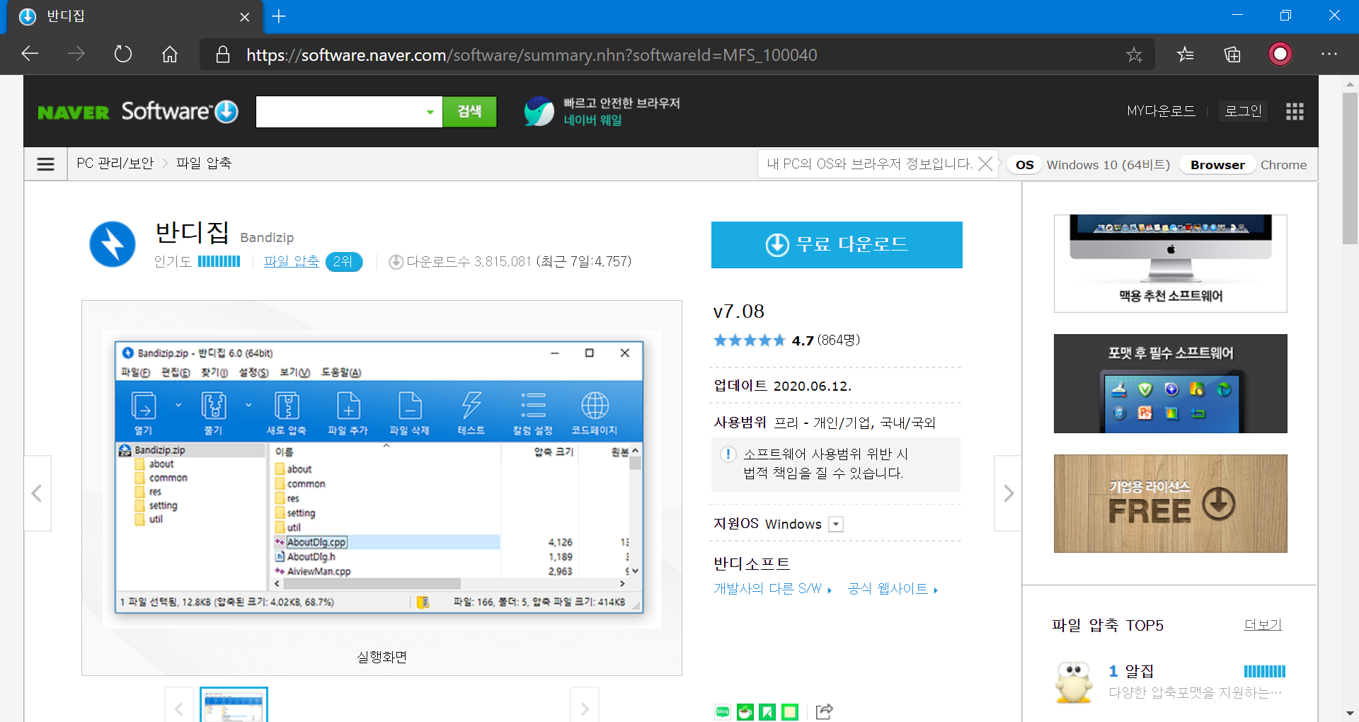Reload the current page
Image resolution: width=1359 pixels, height=722 pixels.
point(123,54)
